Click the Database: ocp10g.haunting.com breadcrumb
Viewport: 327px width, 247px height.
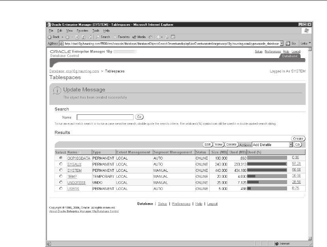coord(74,71)
